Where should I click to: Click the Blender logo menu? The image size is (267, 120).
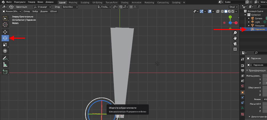click(3, 2)
